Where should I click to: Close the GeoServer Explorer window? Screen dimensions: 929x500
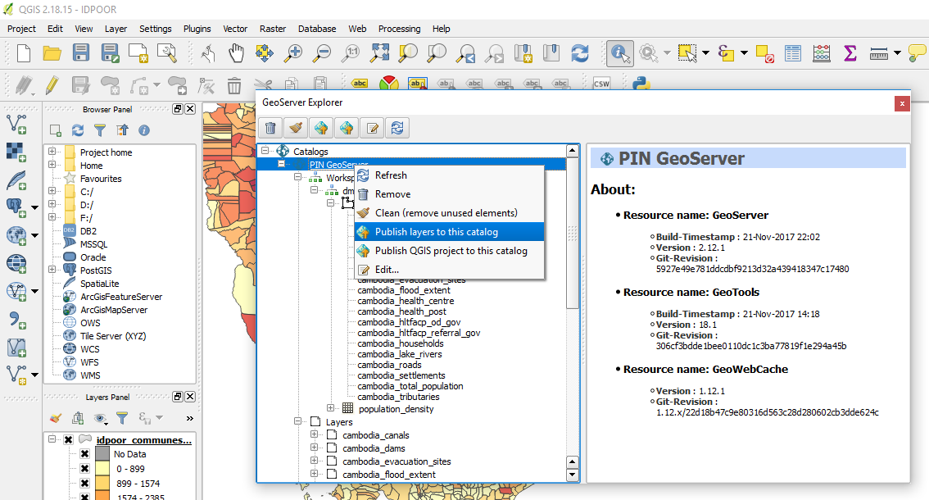(902, 104)
